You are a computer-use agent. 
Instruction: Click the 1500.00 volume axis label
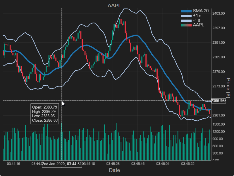[x=218, y=124]
